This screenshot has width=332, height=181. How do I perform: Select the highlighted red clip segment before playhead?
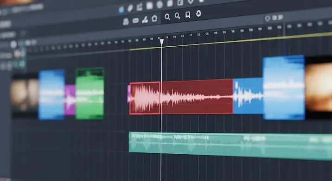point(145,98)
